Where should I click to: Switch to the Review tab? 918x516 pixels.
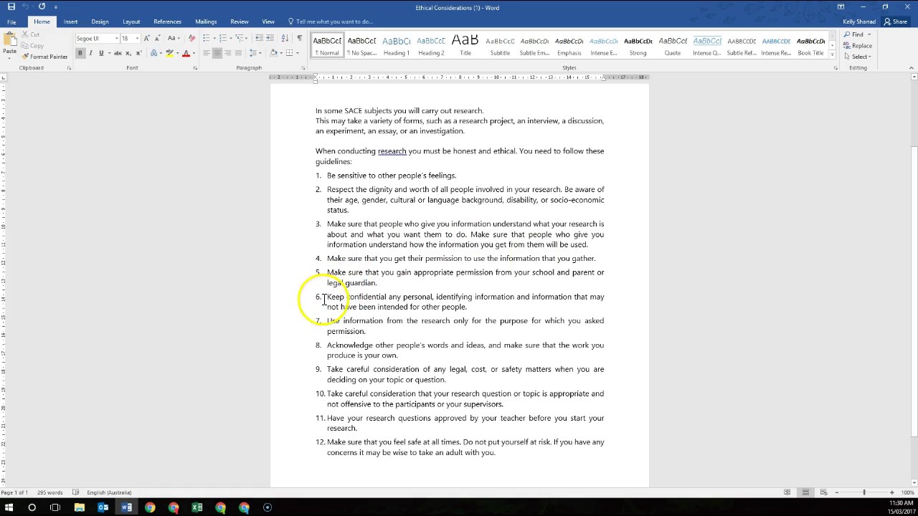240,21
